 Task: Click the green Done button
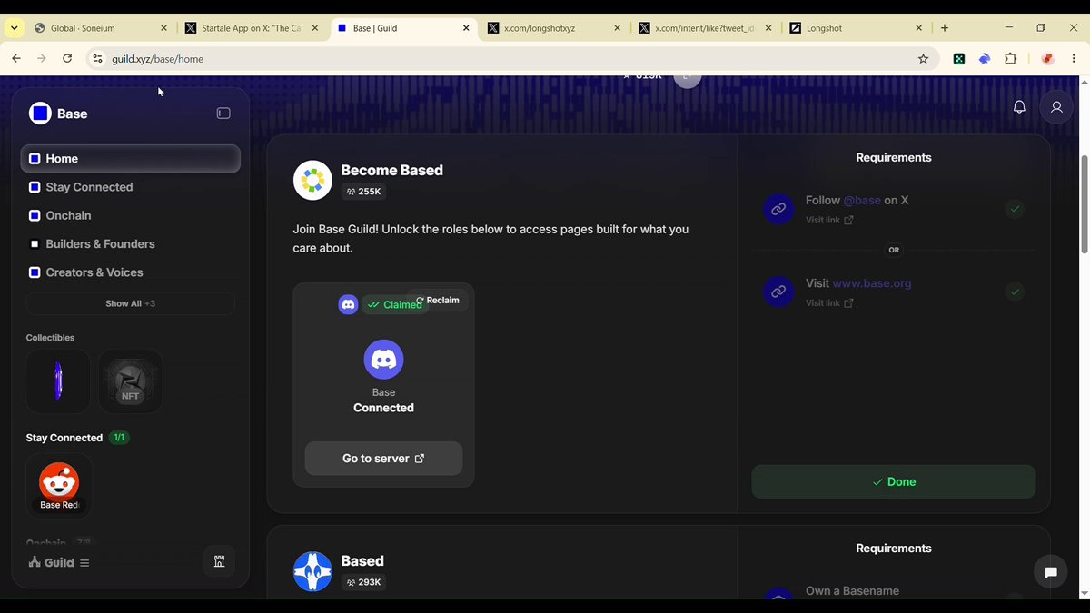pyautogui.click(x=893, y=481)
